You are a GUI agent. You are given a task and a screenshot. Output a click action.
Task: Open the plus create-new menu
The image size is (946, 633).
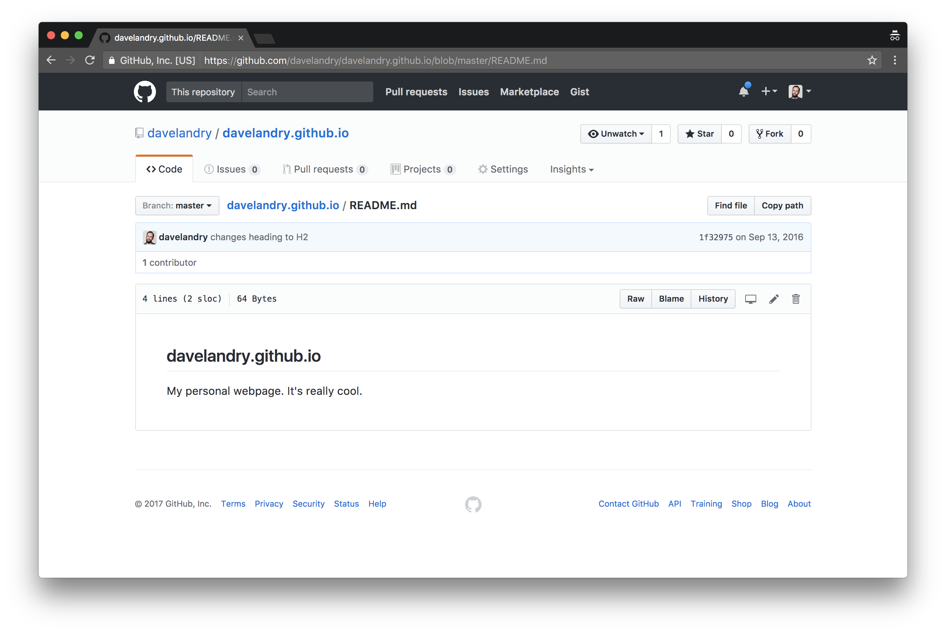[x=769, y=92]
